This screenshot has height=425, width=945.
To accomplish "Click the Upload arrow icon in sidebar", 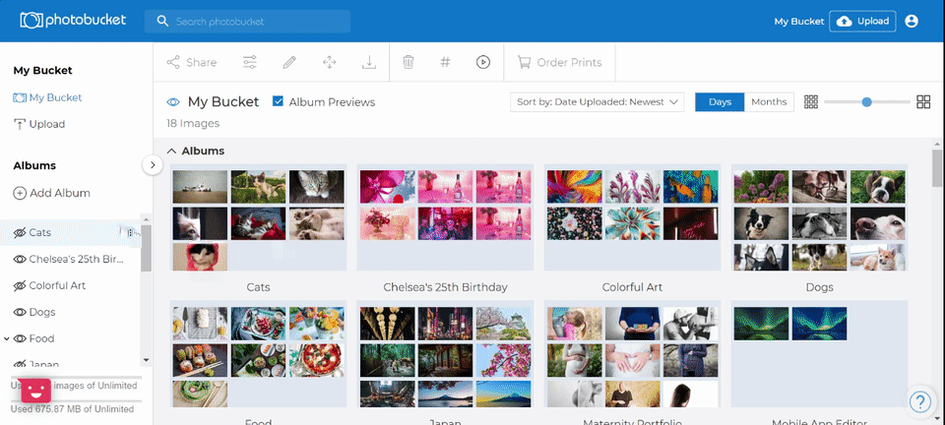I will tap(20, 124).
